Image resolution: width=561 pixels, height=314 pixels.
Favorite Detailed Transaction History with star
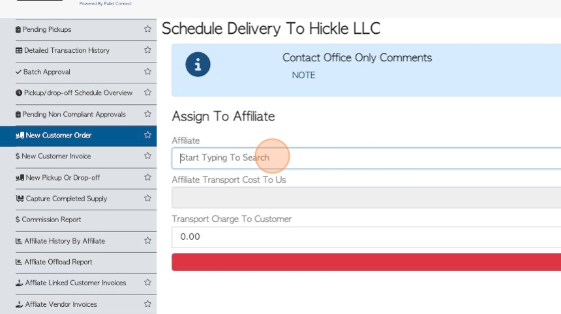pyautogui.click(x=147, y=50)
